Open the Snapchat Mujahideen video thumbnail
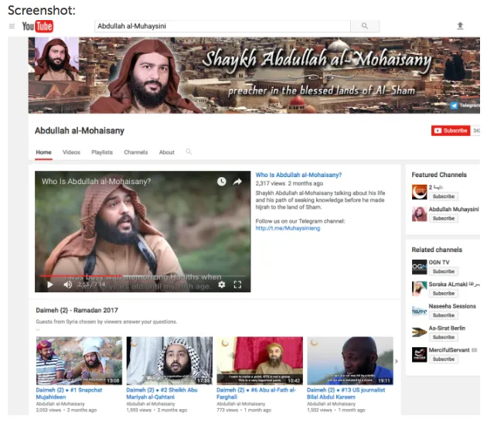 79,360
